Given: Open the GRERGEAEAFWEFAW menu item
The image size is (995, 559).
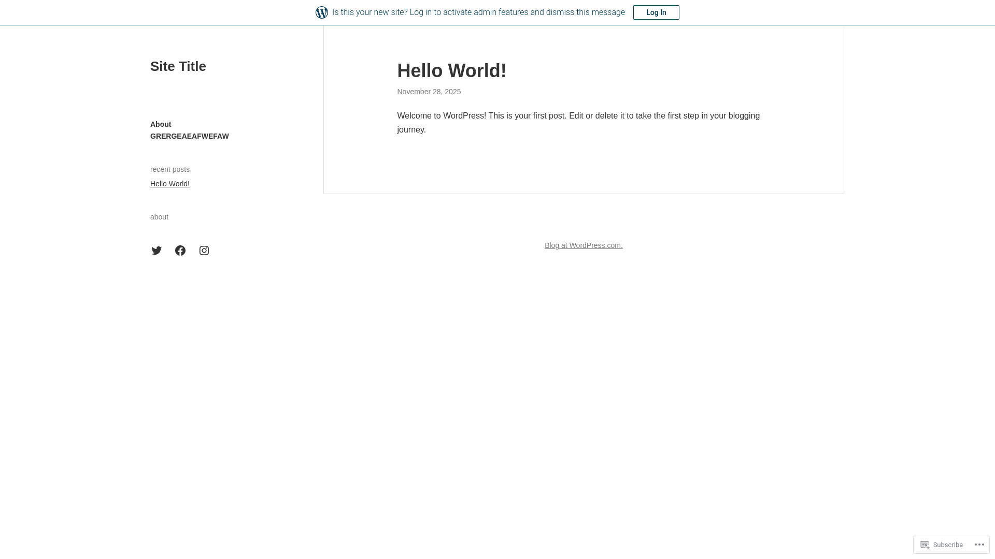Looking at the screenshot, I should [x=190, y=136].
